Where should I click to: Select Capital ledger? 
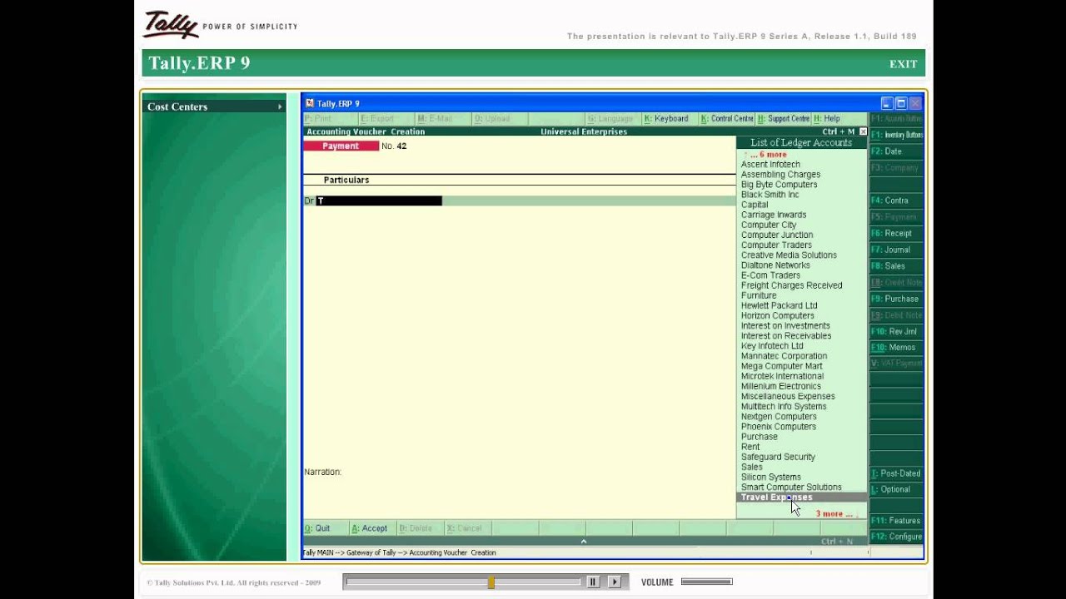(755, 205)
